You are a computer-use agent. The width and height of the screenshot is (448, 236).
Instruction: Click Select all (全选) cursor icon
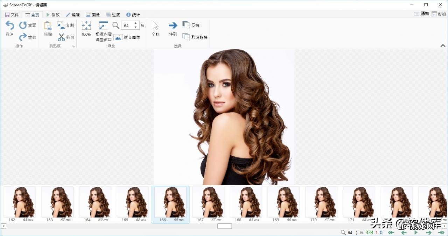pyautogui.click(x=156, y=26)
